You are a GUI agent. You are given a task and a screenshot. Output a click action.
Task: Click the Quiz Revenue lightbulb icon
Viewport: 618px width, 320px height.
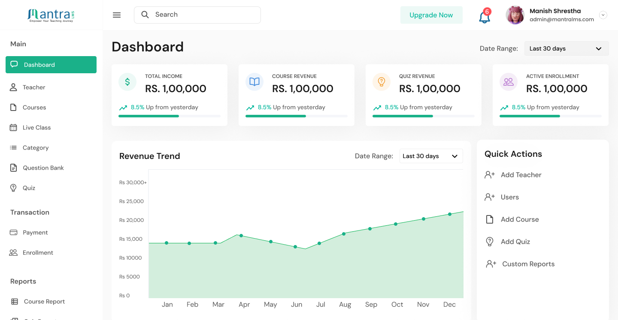click(382, 82)
